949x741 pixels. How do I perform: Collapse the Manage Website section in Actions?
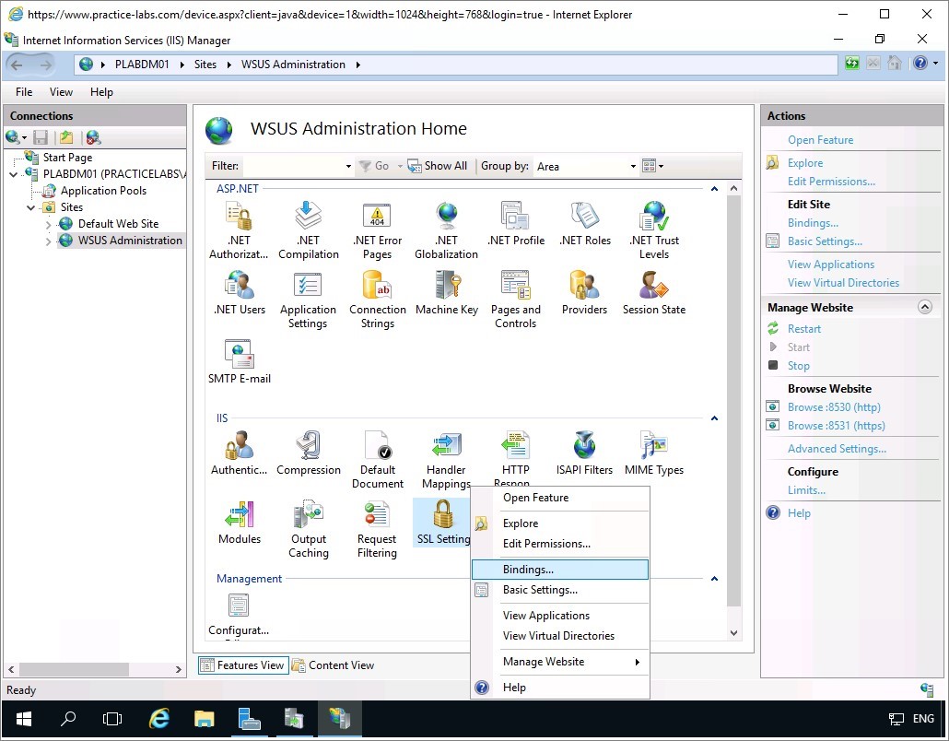coord(925,307)
